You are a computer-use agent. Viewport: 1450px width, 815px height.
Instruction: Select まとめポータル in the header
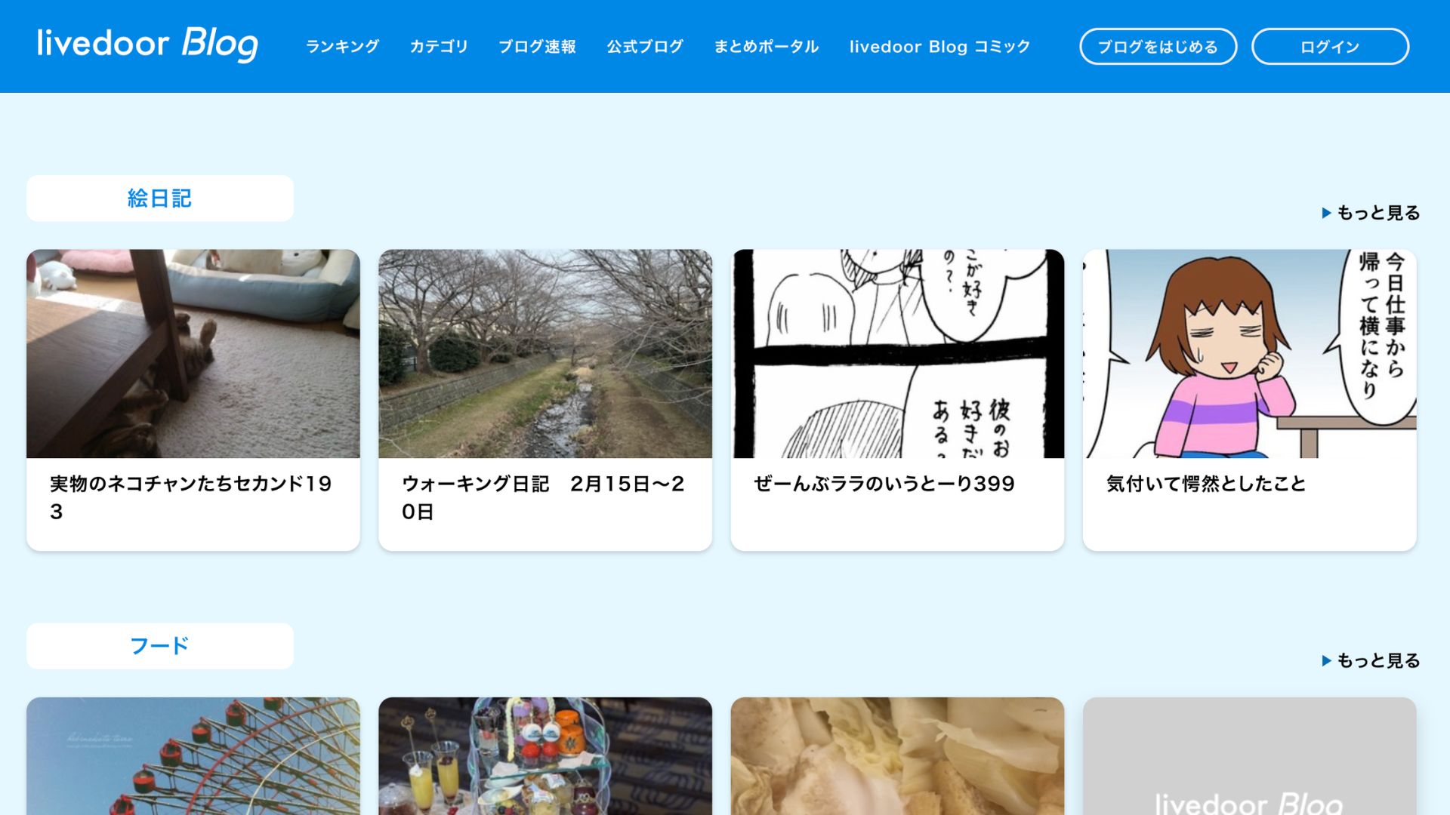point(766,47)
